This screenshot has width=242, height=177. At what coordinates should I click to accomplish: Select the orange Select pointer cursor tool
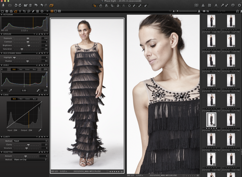(95, 6)
